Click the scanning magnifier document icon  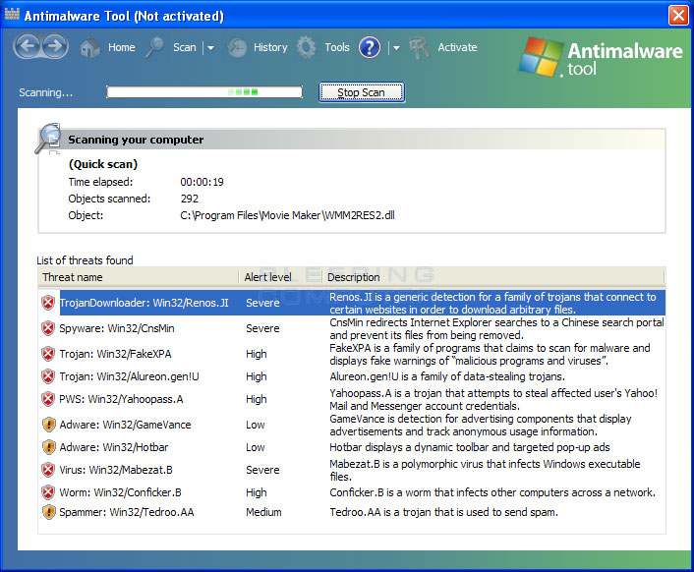coord(48,138)
